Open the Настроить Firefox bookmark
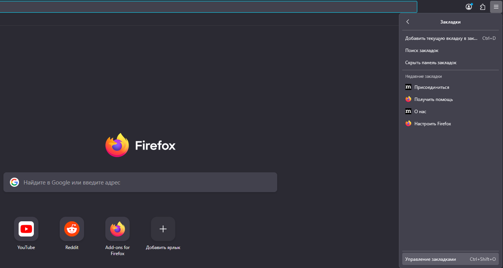The image size is (503, 268). pyautogui.click(x=451, y=123)
